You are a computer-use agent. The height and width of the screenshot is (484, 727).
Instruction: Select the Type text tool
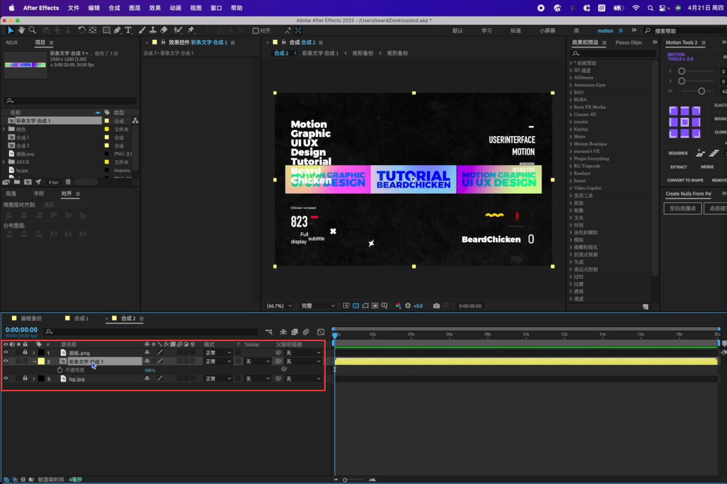(128, 30)
